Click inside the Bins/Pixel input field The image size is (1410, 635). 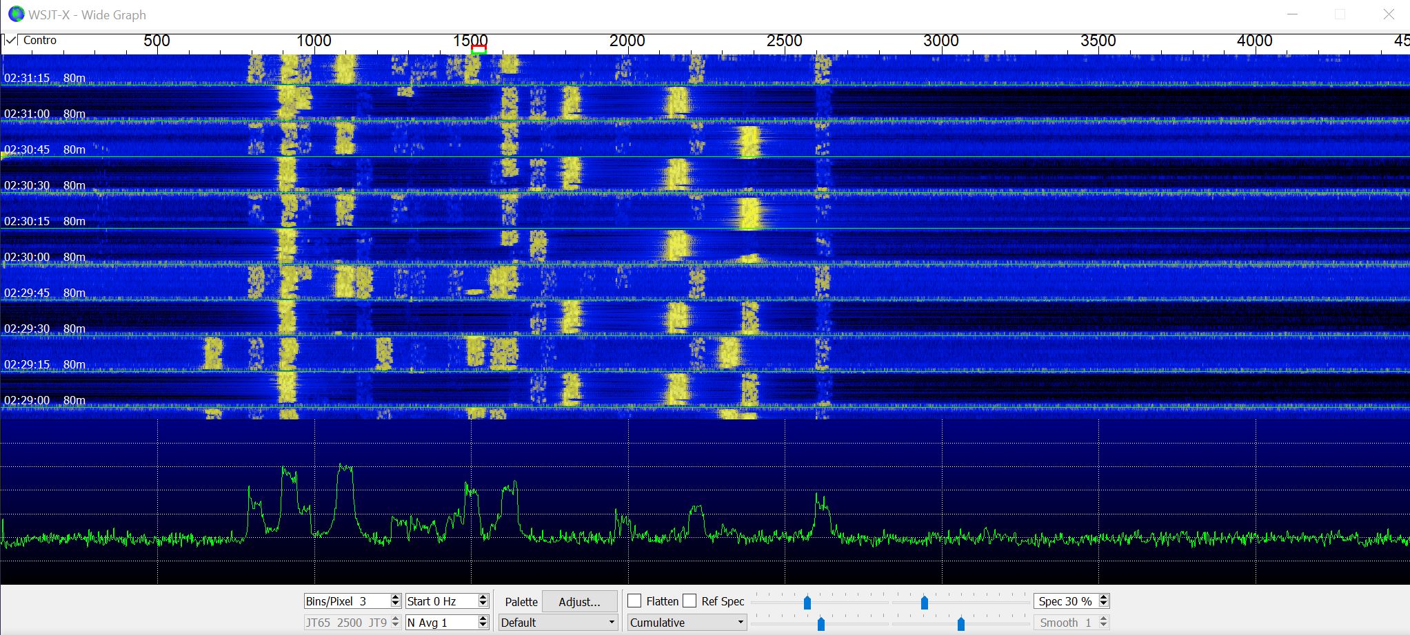tap(346, 601)
